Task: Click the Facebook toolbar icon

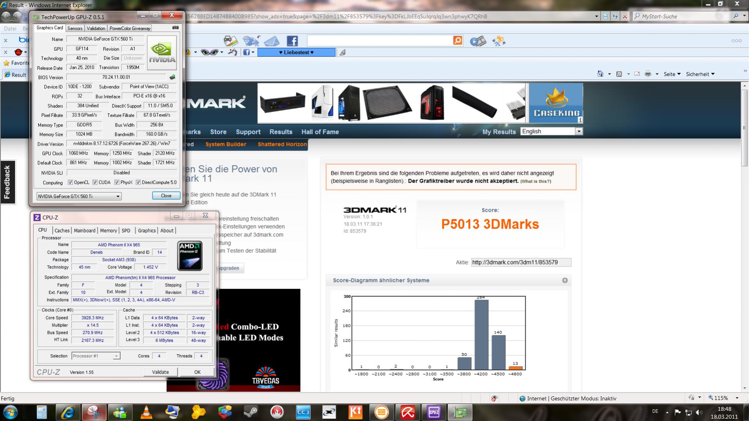Action: tap(292, 41)
